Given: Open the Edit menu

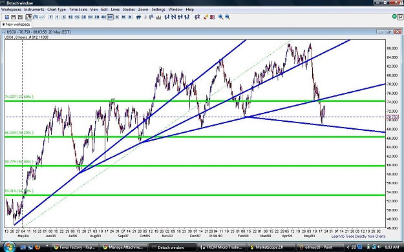Looking at the screenshot, I should (104, 10).
